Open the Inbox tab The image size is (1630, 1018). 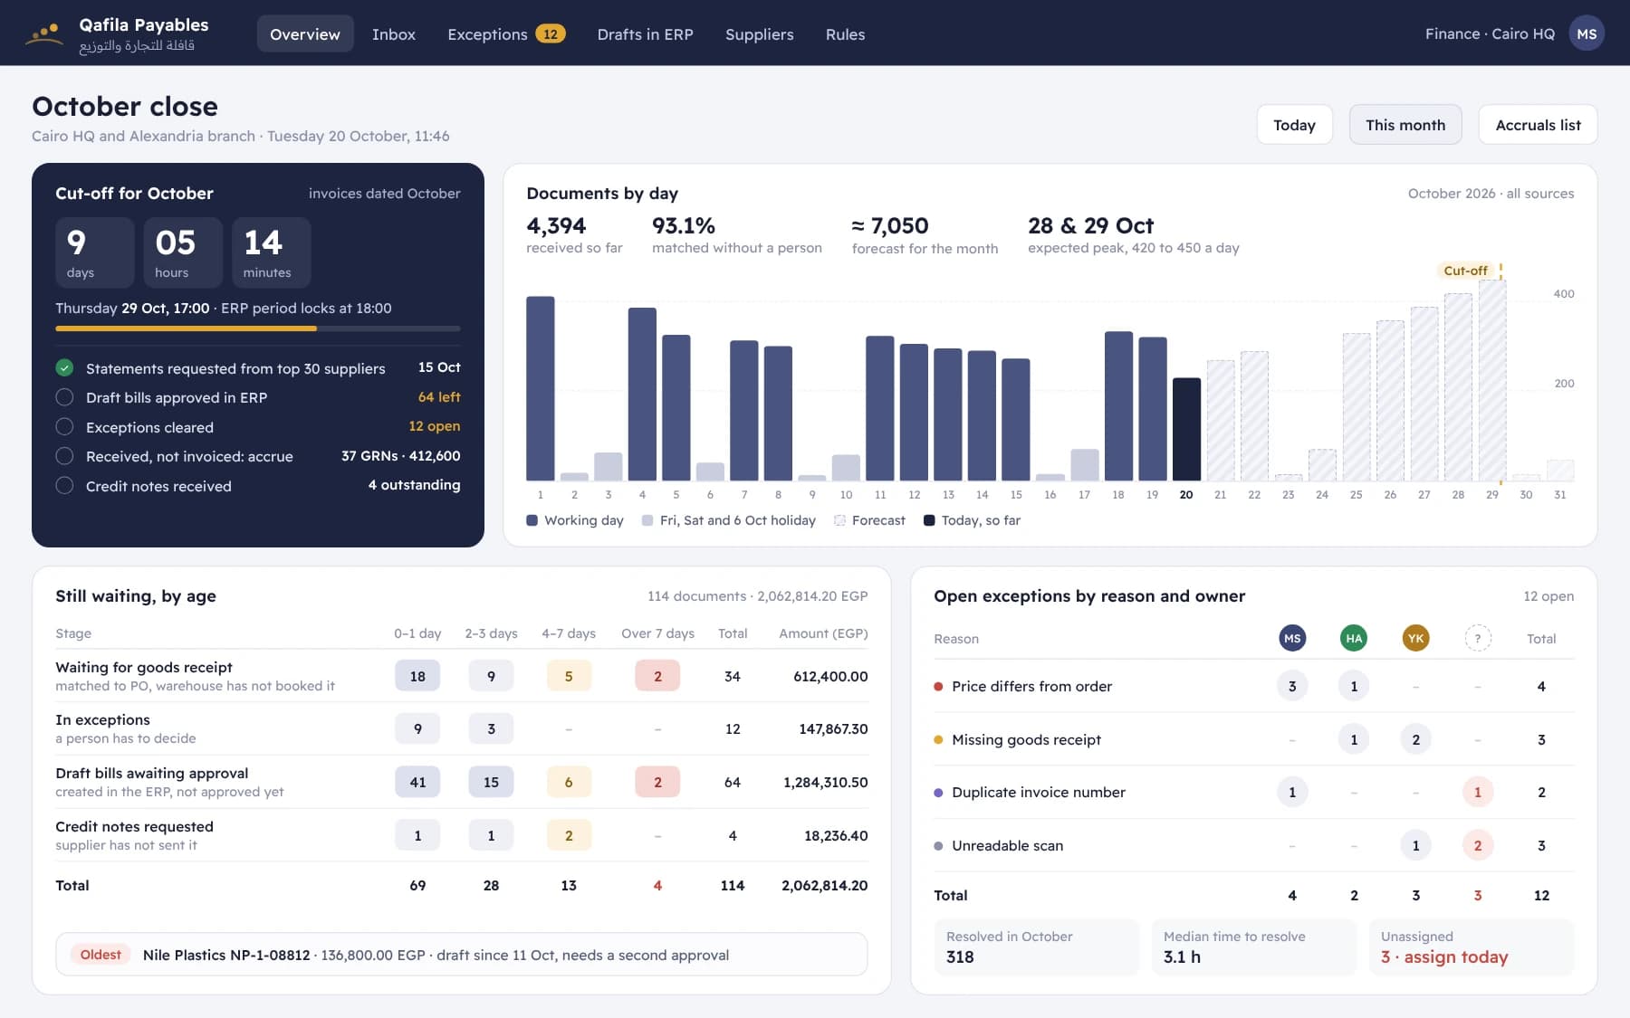(x=394, y=33)
